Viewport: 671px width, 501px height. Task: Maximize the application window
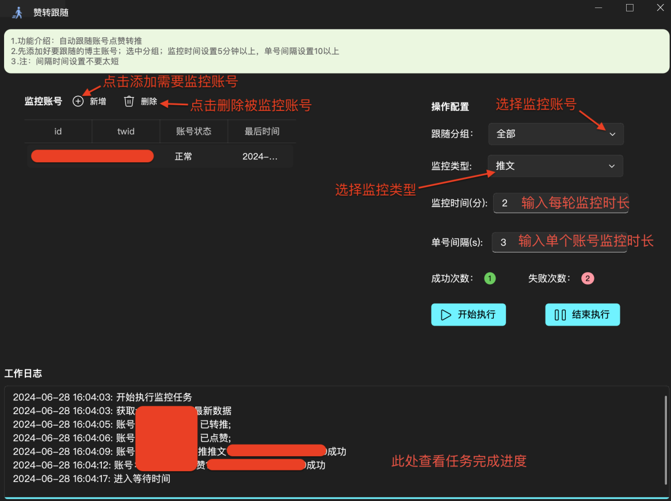[x=630, y=8]
